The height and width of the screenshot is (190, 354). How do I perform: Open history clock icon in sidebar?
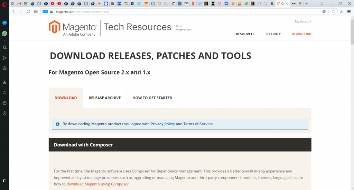[4, 114]
